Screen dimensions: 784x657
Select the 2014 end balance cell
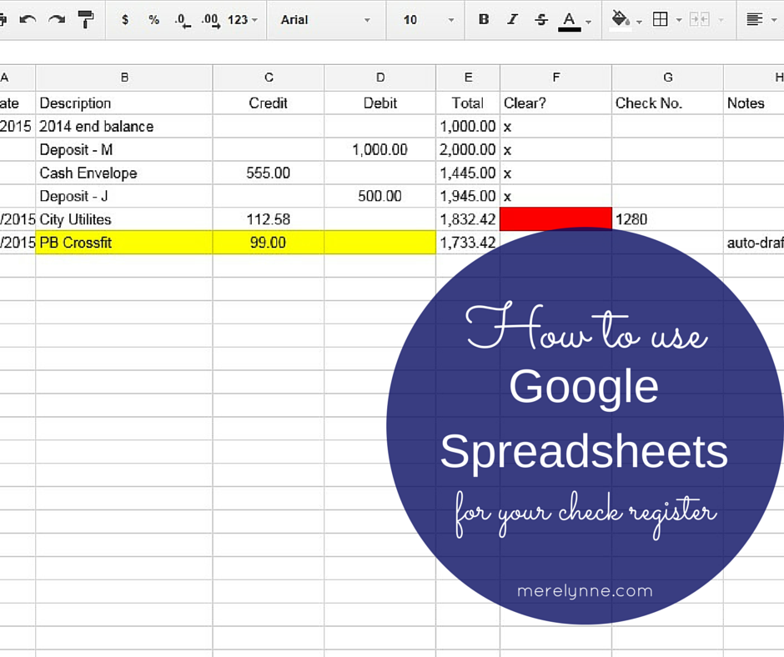pyautogui.click(x=124, y=126)
